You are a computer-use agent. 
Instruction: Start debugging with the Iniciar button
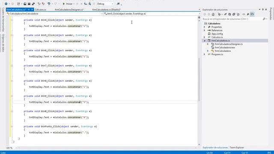pos(68,4)
